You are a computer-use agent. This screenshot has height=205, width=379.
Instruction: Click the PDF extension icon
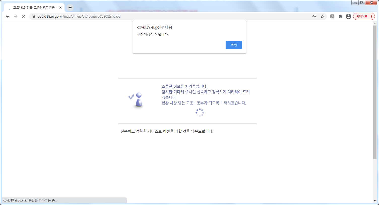click(x=332, y=16)
